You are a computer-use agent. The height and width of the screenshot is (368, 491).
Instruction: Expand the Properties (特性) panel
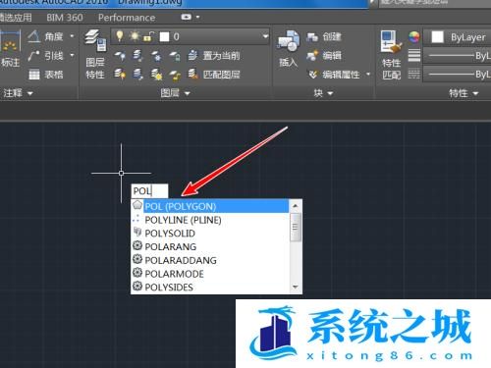coord(464,93)
